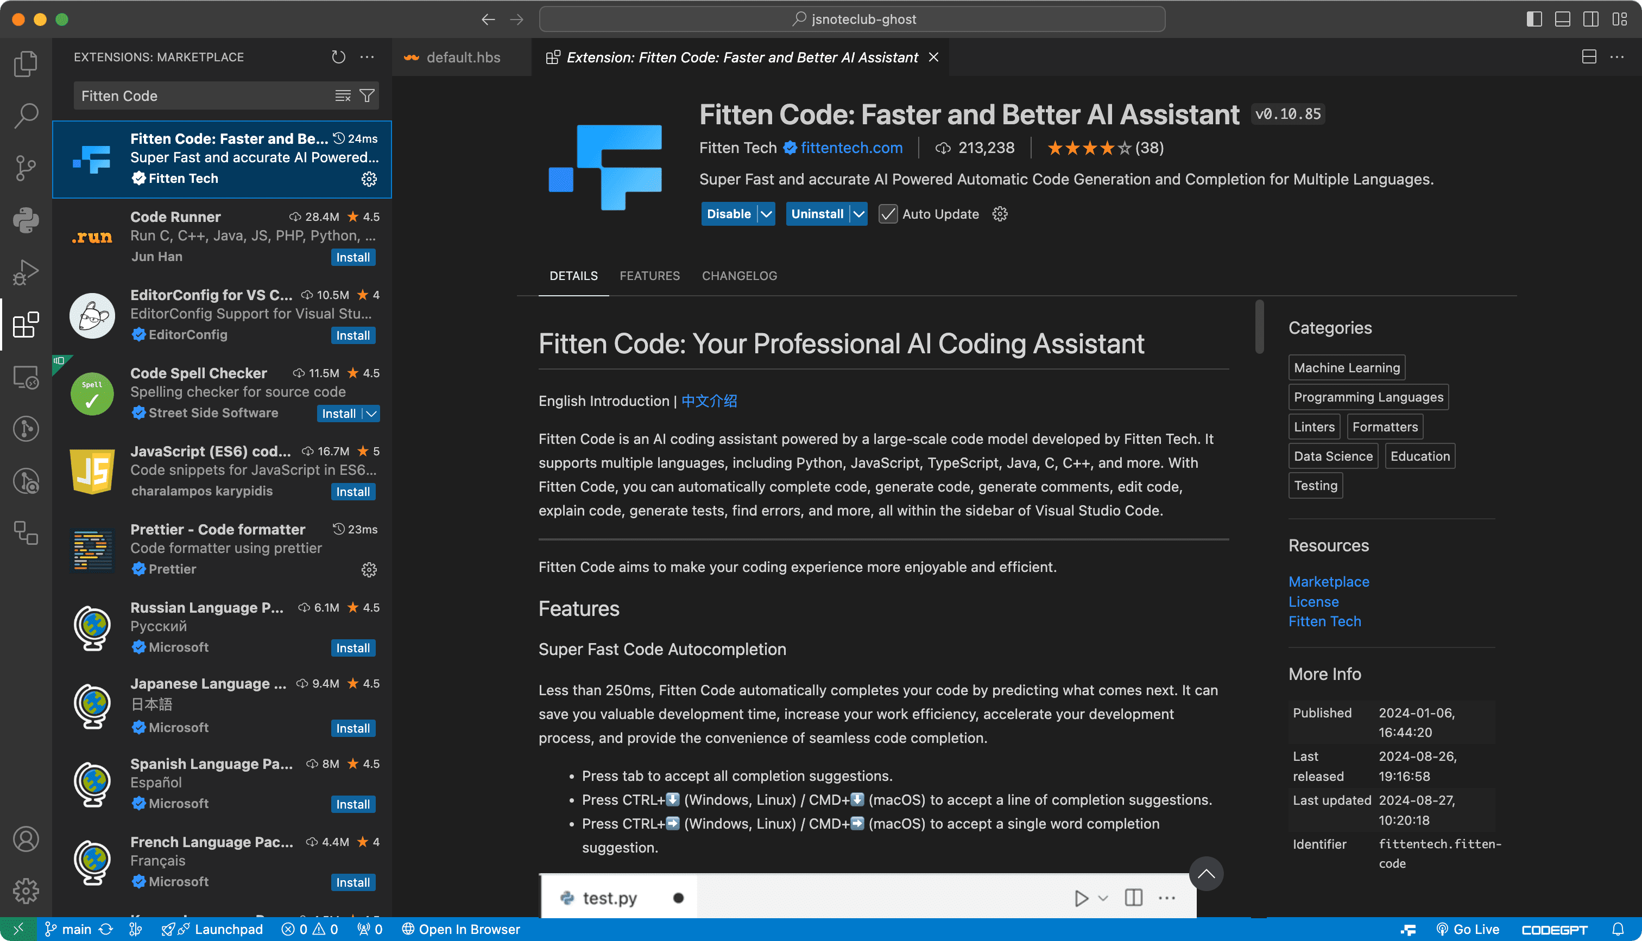Screen dimensions: 1642x941
Task: Synchronize changes icon in status bar
Action: coord(106,929)
